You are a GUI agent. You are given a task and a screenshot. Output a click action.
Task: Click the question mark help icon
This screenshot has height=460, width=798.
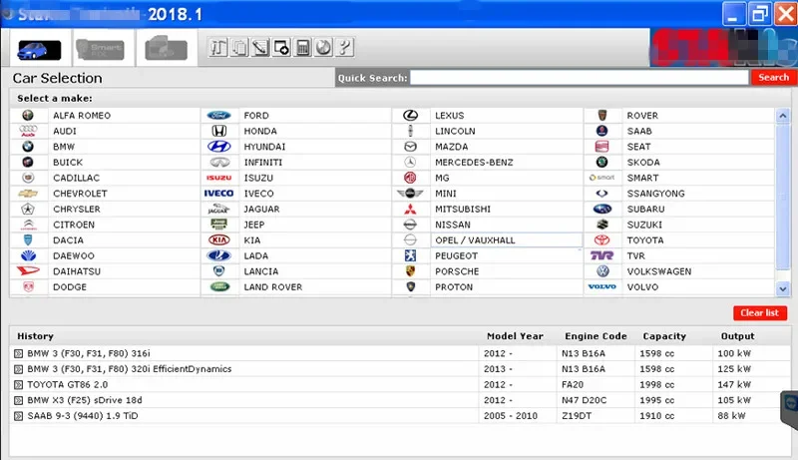point(345,47)
